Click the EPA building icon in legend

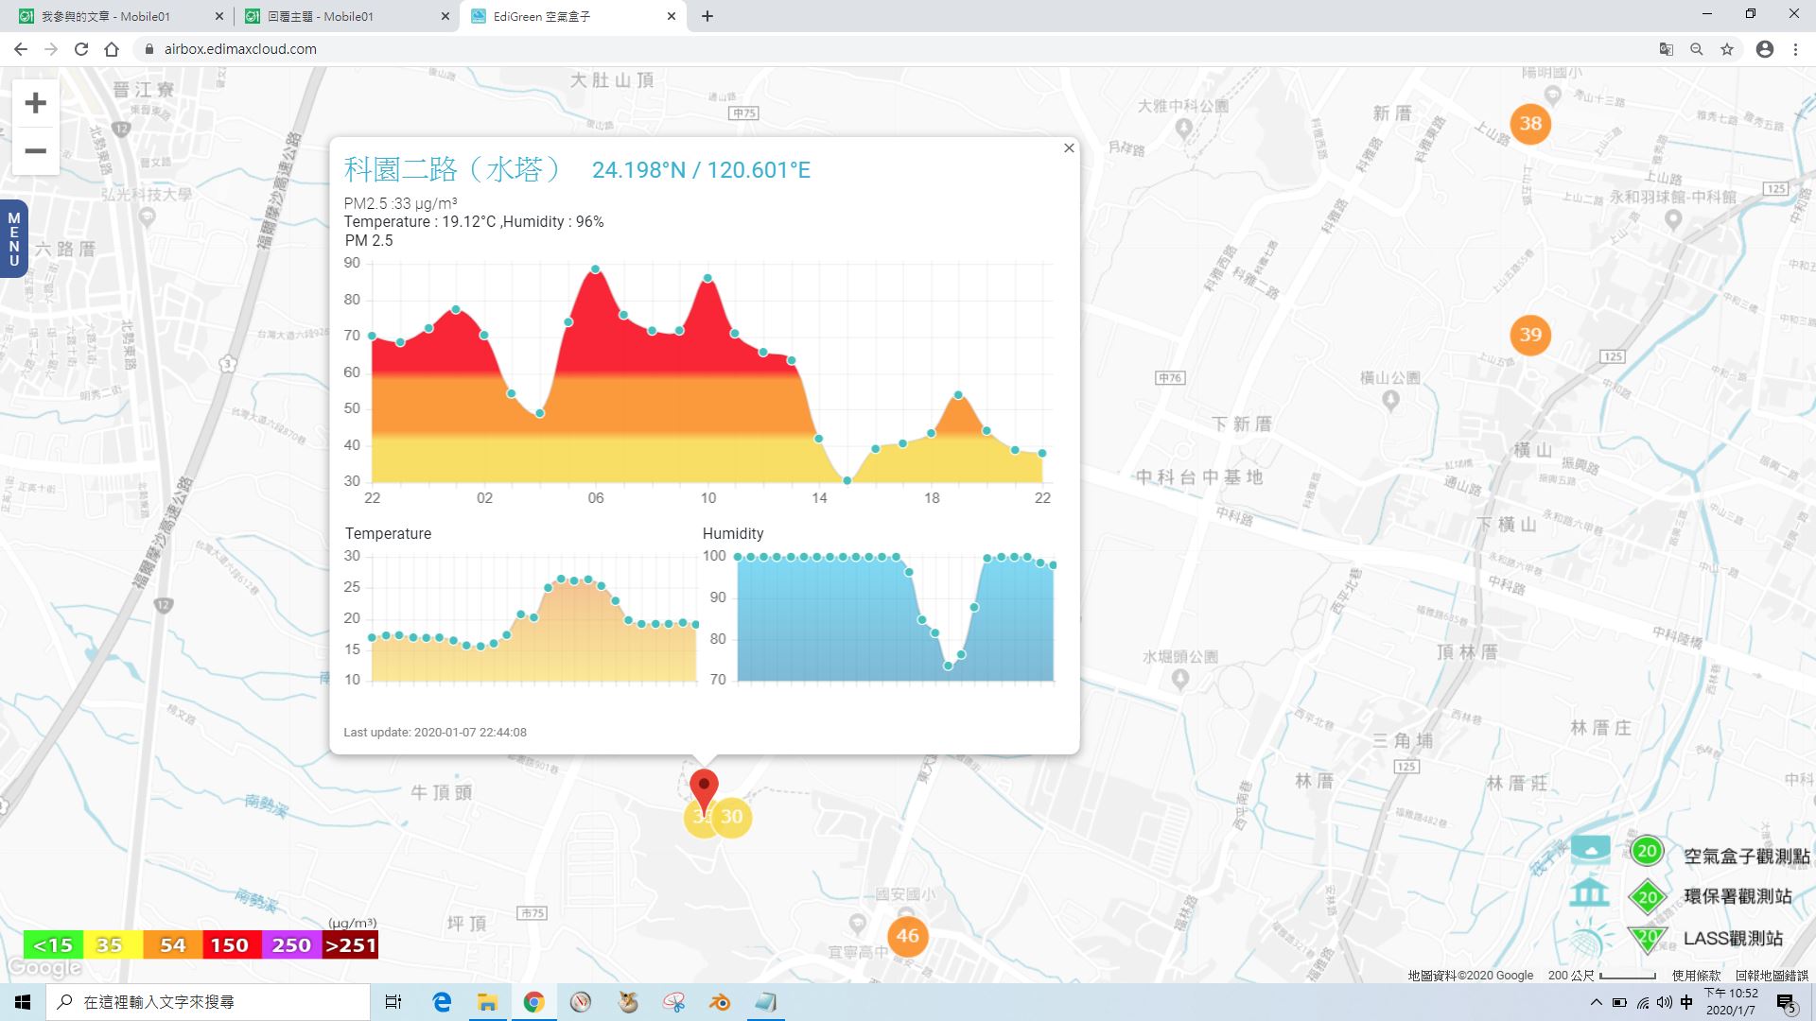point(1589,892)
